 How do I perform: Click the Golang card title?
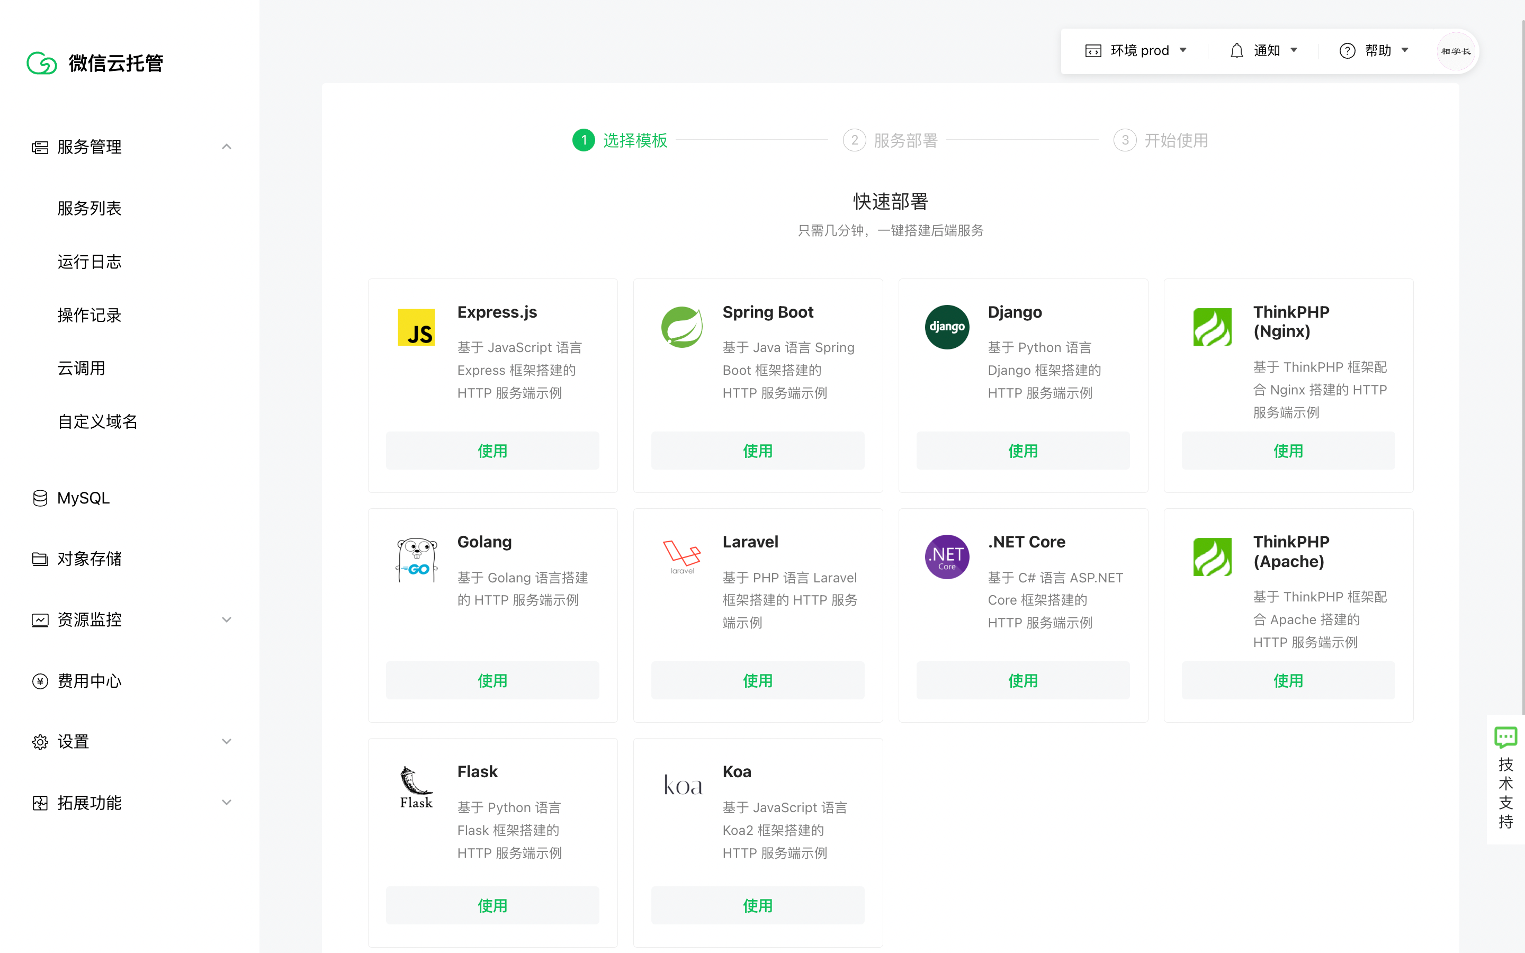tap(484, 542)
